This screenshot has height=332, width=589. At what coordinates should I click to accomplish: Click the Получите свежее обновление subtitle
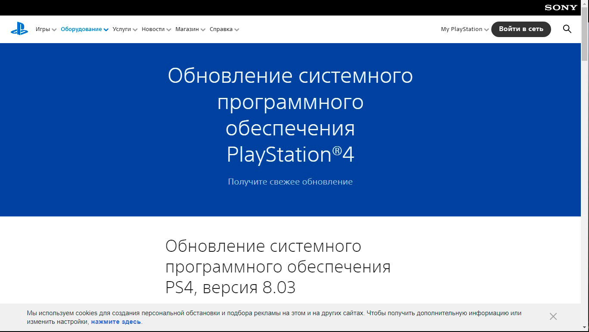click(290, 182)
